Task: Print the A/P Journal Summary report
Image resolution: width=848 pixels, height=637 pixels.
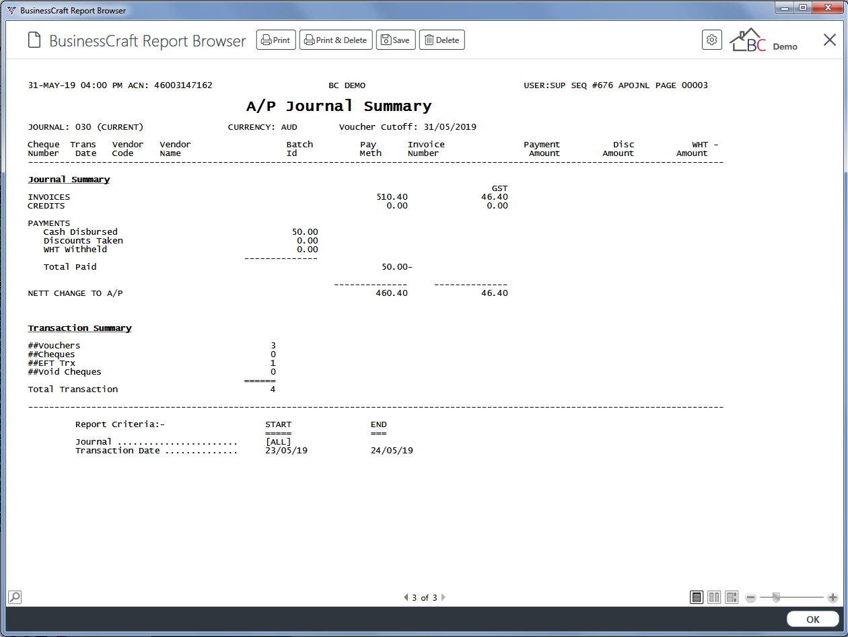Action: (x=275, y=40)
